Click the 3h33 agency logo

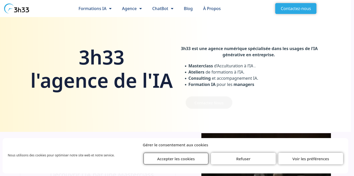coord(17,9)
